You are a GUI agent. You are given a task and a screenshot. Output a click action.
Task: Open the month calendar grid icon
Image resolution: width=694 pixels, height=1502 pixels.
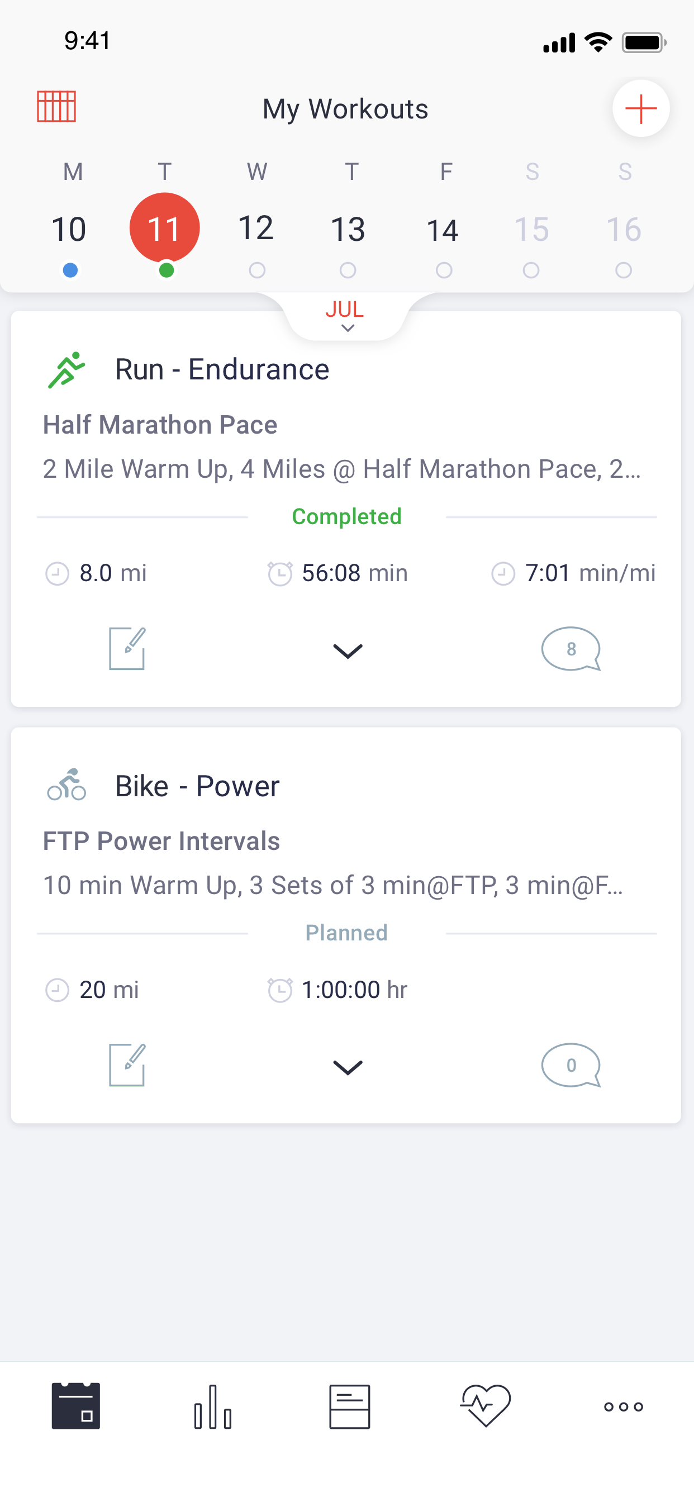56,107
